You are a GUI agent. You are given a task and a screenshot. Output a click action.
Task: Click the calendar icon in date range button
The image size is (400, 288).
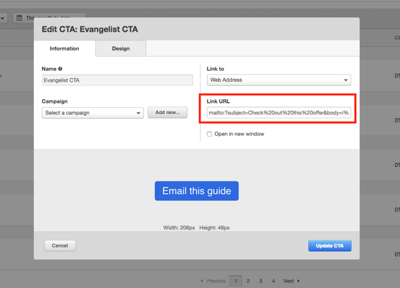[19, 17]
